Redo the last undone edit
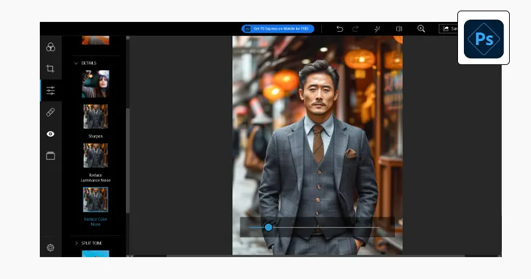 (355, 28)
